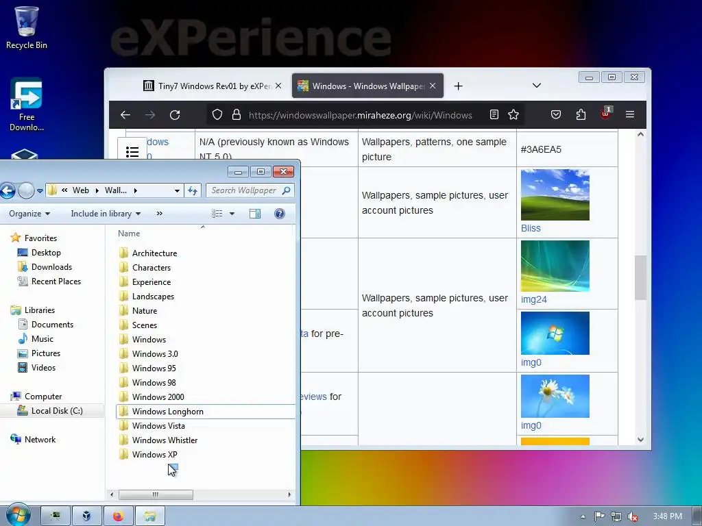702x526 pixels.
Task: Open the img24 Vista wallpaper link
Action: click(533, 300)
